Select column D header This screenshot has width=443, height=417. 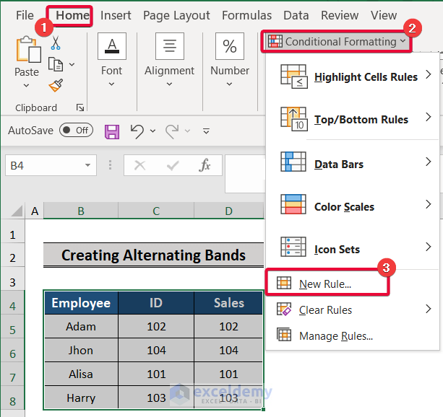coord(229,211)
